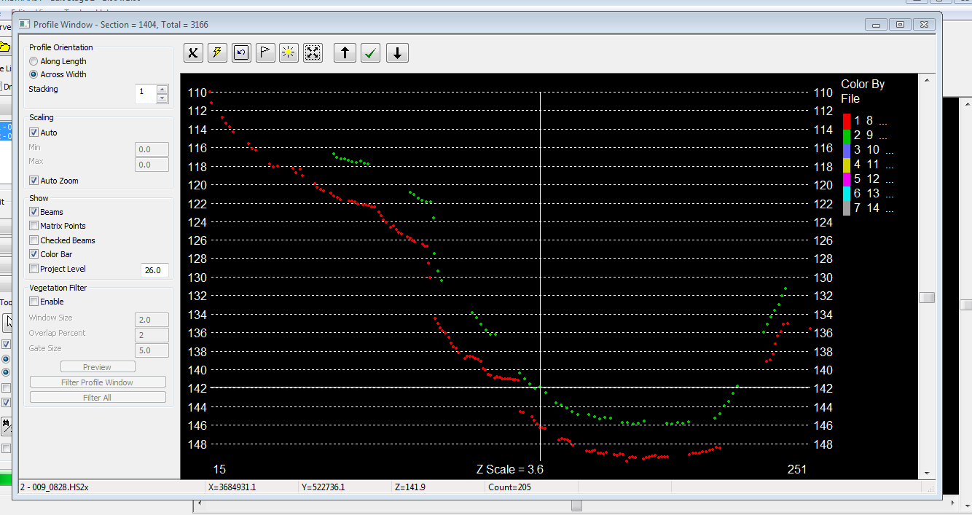Click the Color By File legend title
The image size is (972, 515).
tap(863, 91)
